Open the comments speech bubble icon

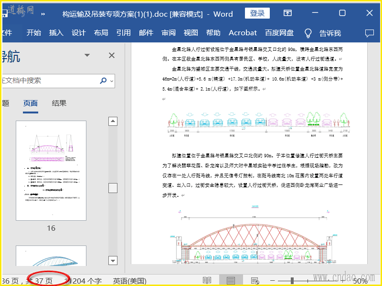[x=369, y=33]
